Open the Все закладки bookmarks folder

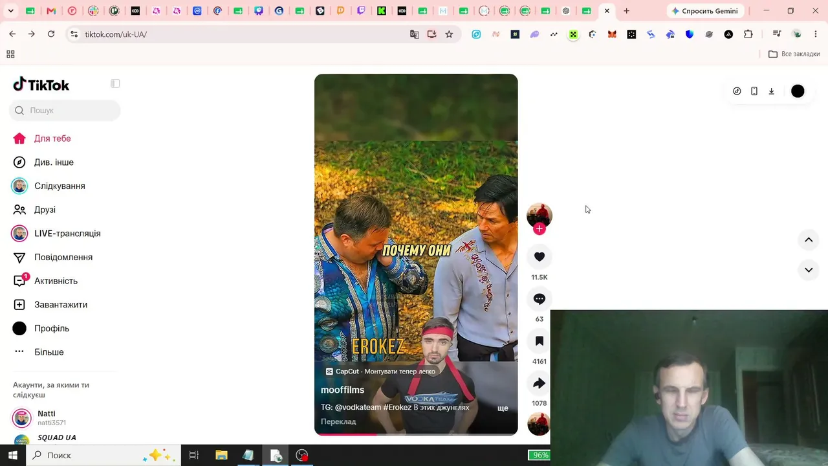click(x=794, y=54)
